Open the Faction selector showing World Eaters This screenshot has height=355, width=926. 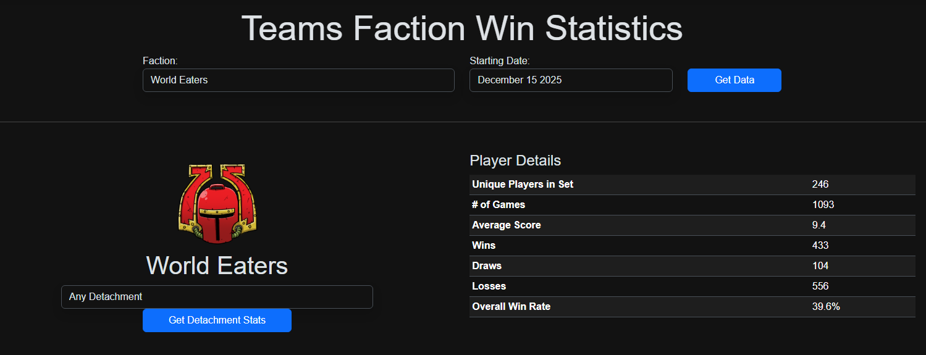pyautogui.click(x=298, y=80)
